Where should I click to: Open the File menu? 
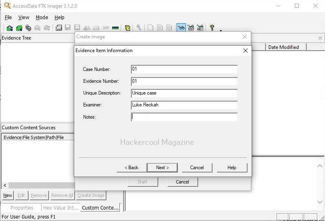coord(8,18)
